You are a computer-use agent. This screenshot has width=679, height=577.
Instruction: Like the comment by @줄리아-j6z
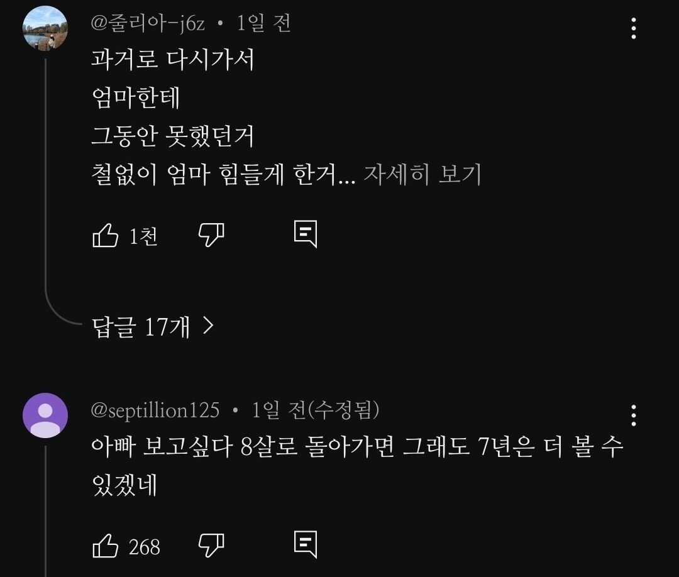(105, 236)
